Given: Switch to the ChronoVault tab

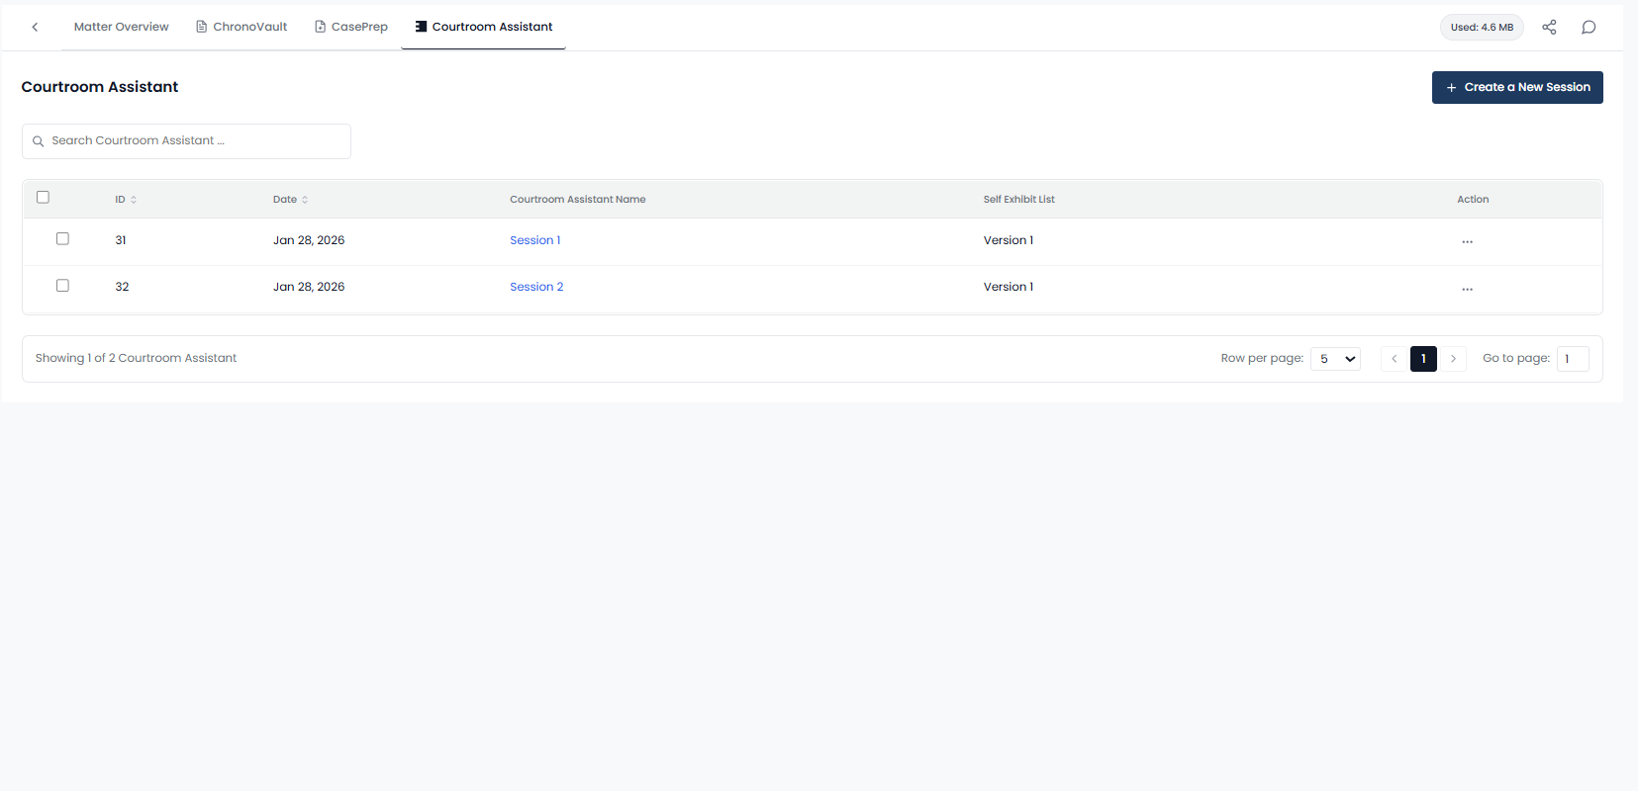Looking at the screenshot, I should click(x=241, y=27).
